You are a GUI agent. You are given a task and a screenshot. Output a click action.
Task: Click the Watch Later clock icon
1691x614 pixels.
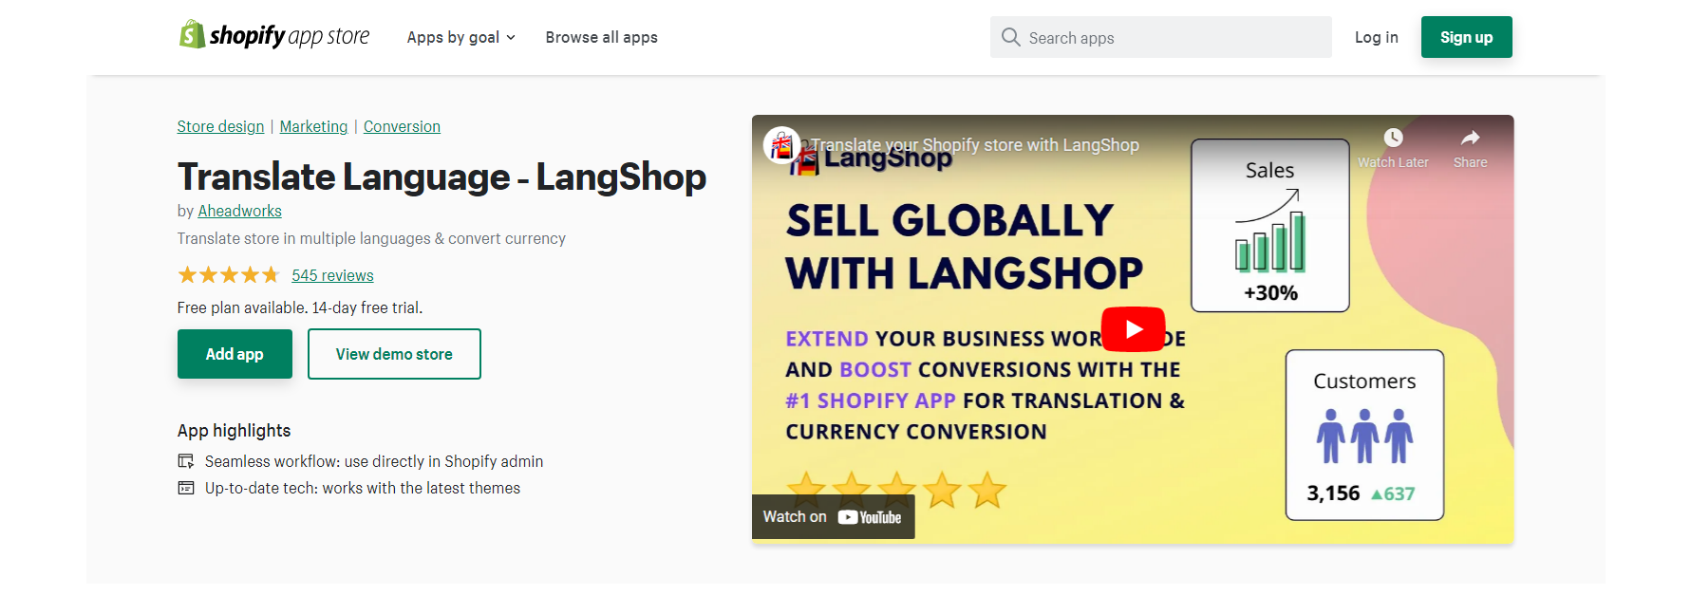pyautogui.click(x=1393, y=138)
